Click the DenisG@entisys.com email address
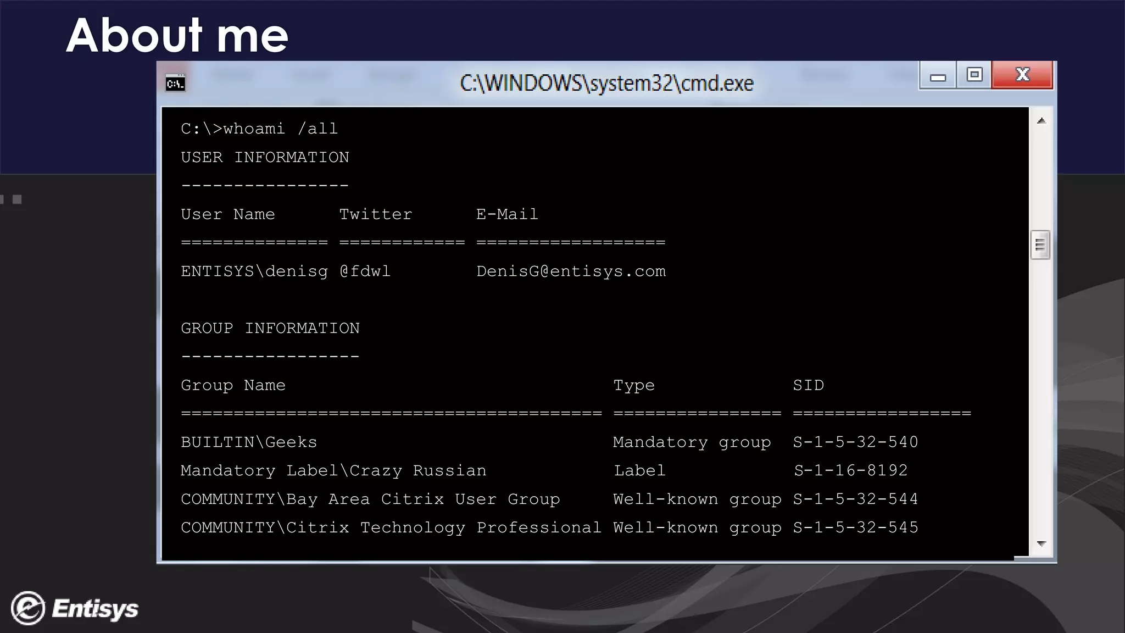The width and height of the screenshot is (1125, 633). (571, 271)
